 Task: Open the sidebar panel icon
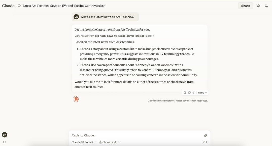coord(5,142)
